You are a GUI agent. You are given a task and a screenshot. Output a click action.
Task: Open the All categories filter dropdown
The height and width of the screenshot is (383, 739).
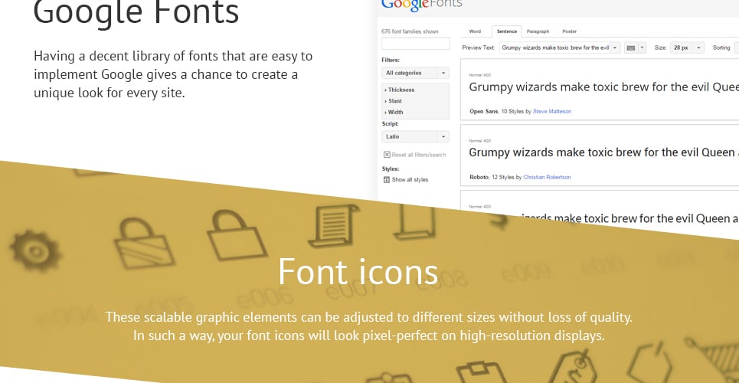(415, 73)
